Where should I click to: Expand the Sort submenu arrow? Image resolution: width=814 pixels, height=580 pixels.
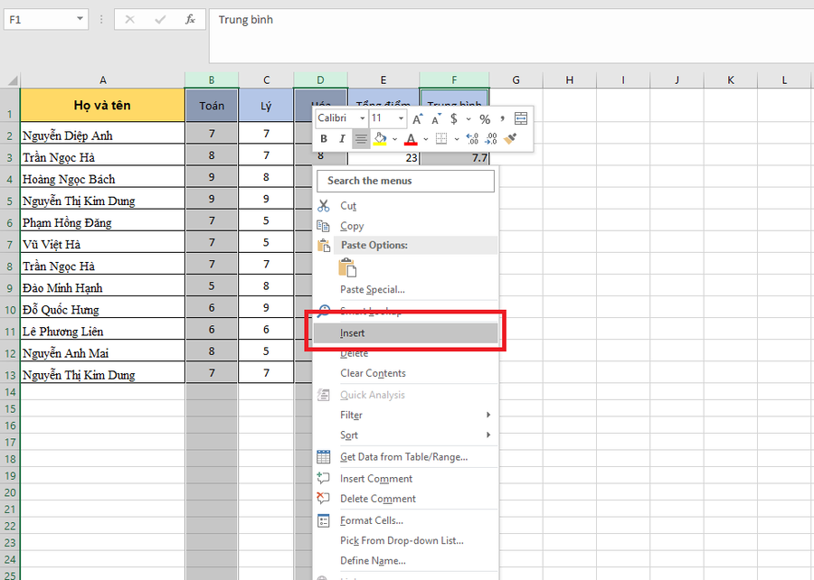488,435
